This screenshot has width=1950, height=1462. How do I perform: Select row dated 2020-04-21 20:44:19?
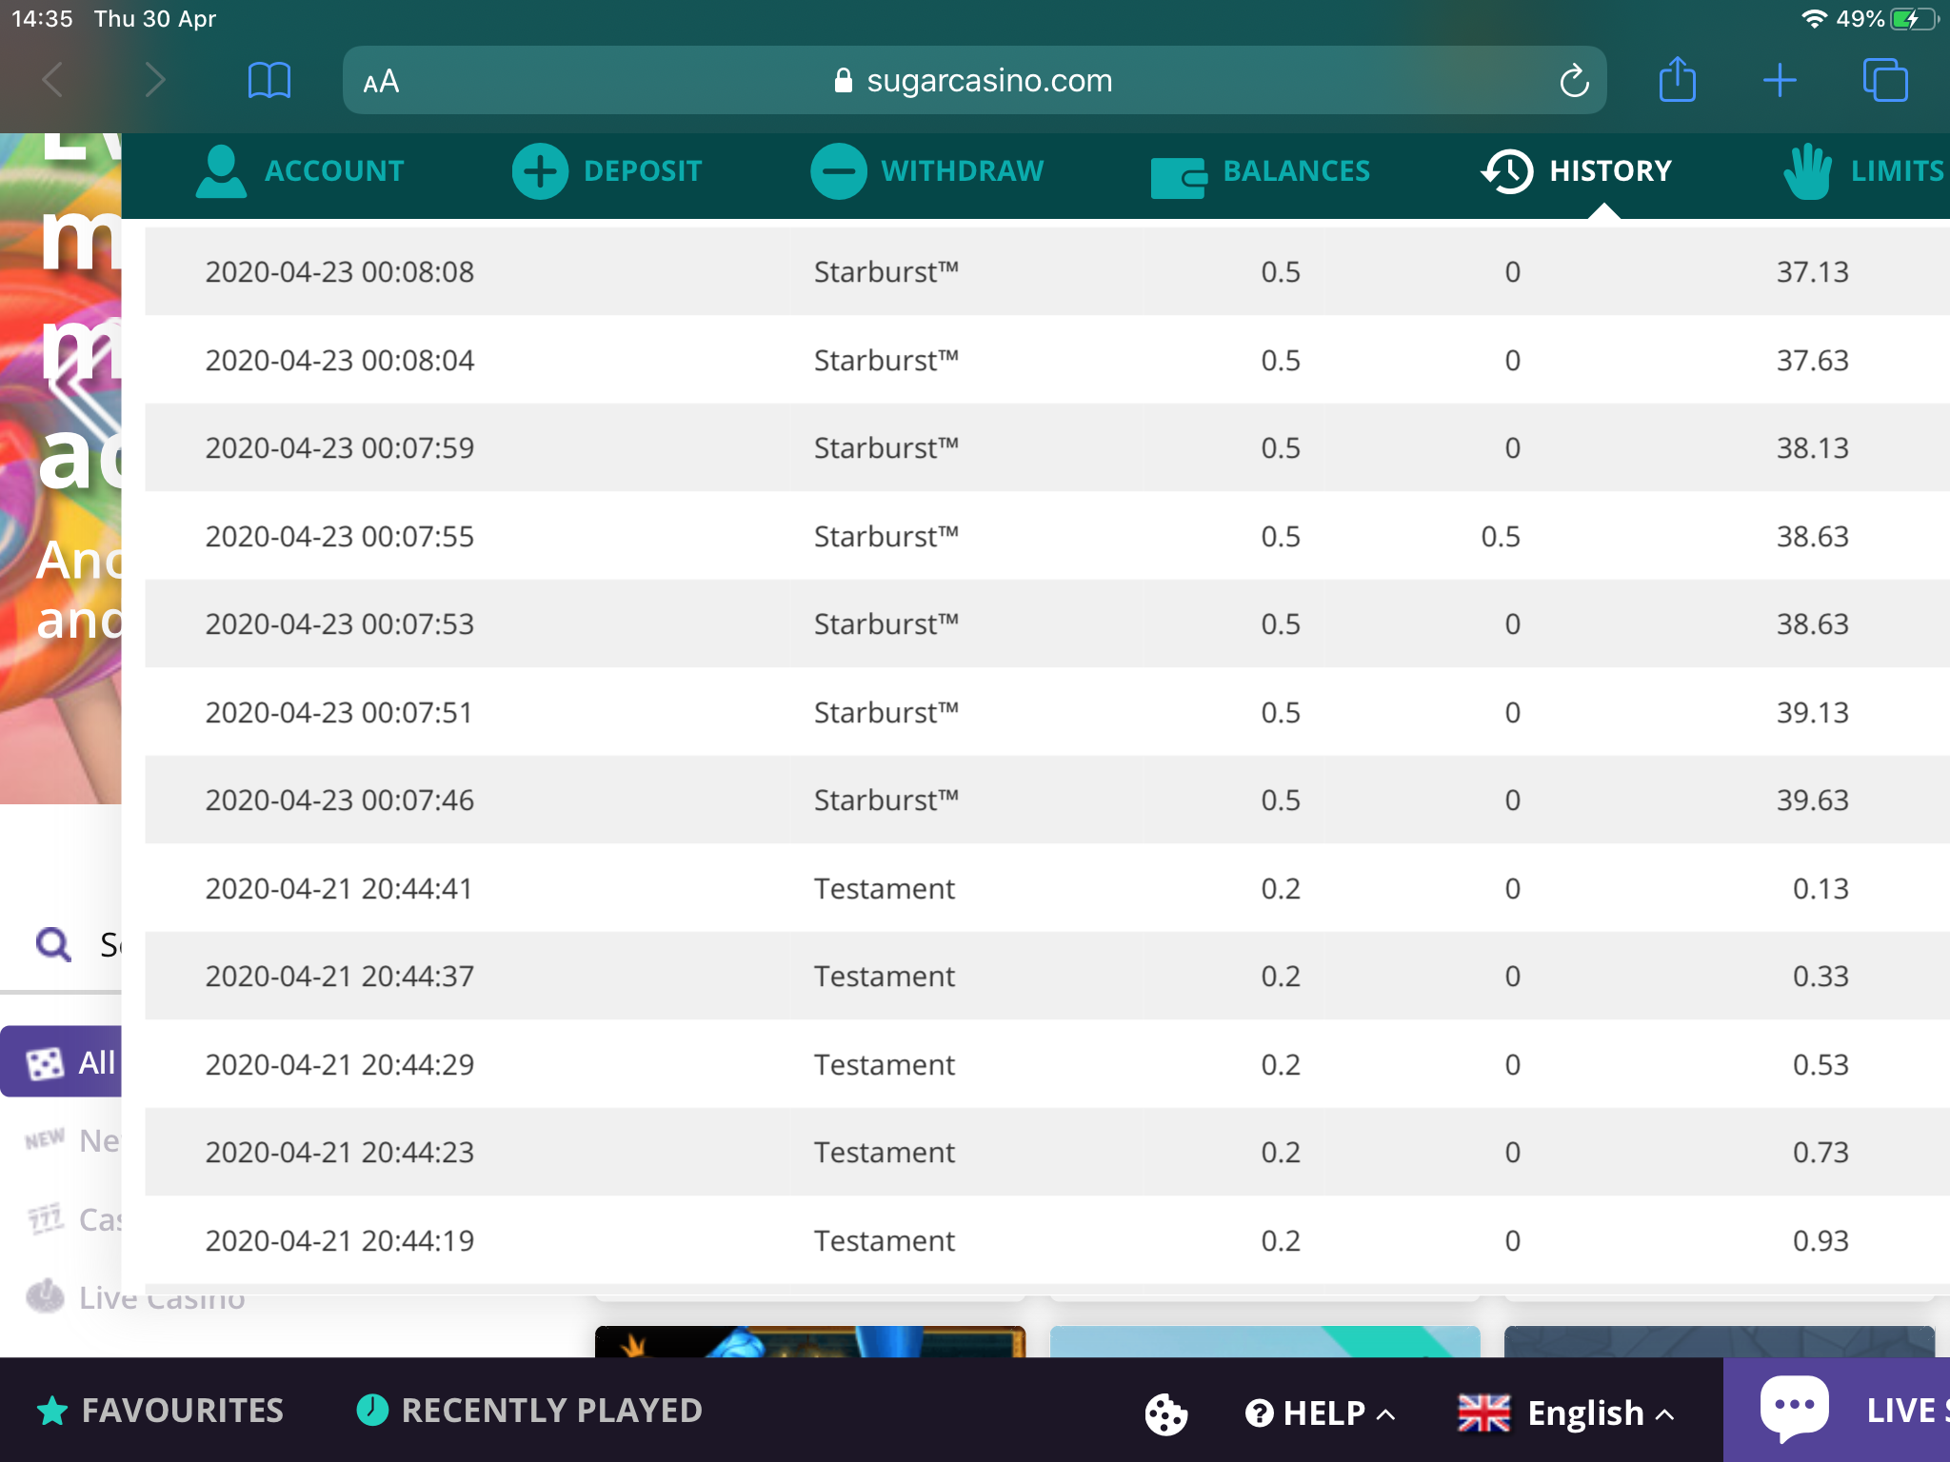click(x=1047, y=1240)
